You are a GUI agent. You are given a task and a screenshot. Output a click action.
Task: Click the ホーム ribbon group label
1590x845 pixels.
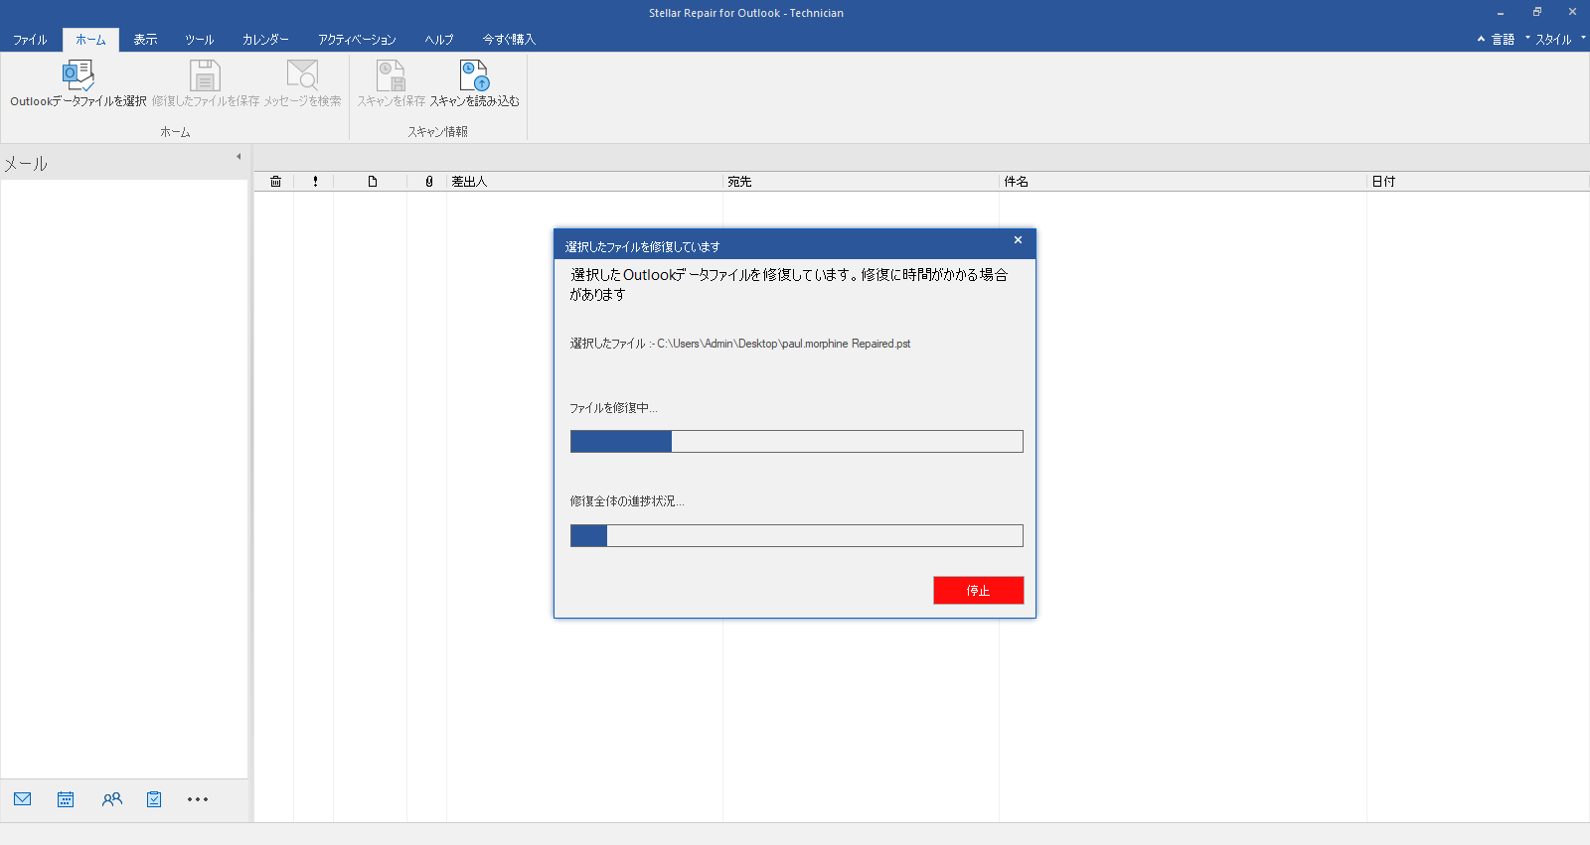tap(175, 132)
